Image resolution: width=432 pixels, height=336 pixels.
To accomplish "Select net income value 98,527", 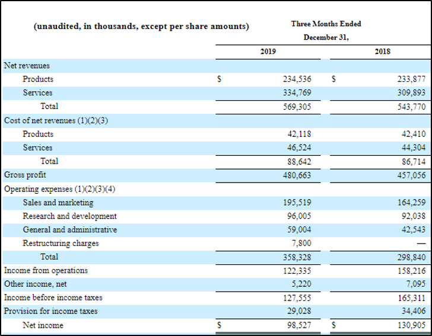I will click(x=299, y=325).
